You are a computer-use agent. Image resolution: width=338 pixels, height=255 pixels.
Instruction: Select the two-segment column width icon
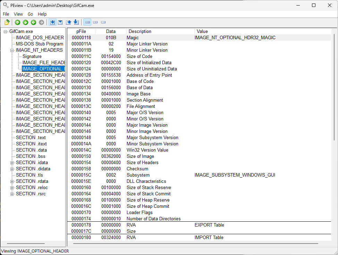point(95,23)
